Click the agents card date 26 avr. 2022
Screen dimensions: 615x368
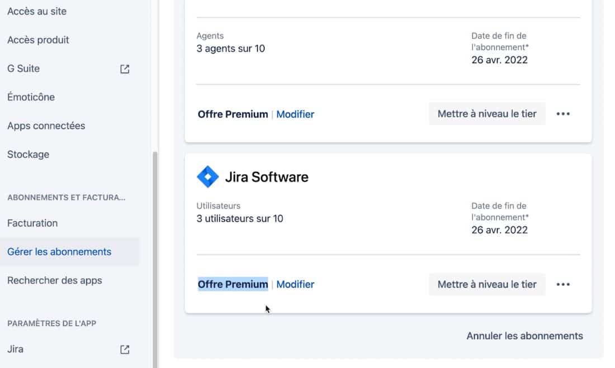coord(499,60)
